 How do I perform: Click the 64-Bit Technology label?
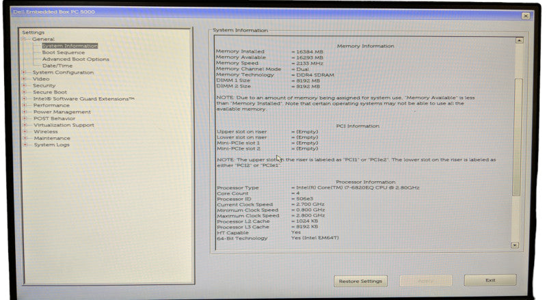point(242,238)
